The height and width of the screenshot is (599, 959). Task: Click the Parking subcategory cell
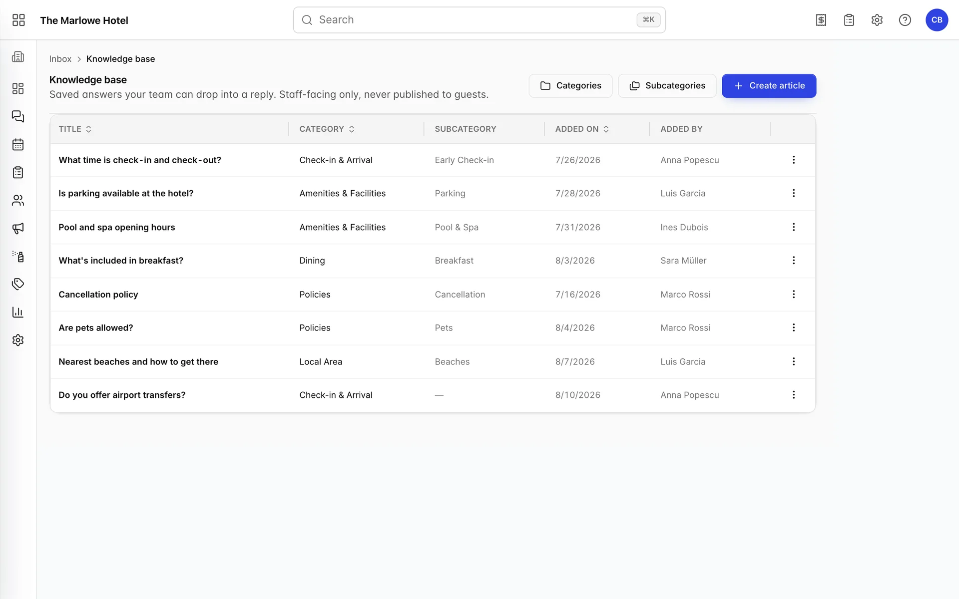pos(450,193)
